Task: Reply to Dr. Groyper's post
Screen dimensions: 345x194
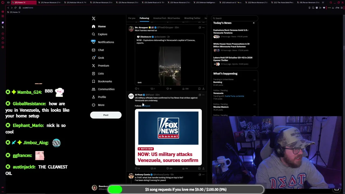Action: click(137, 89)
